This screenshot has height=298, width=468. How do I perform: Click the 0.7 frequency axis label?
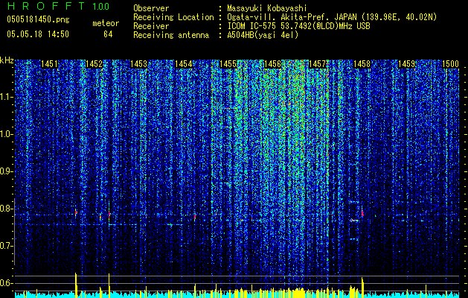coord(7,246)
